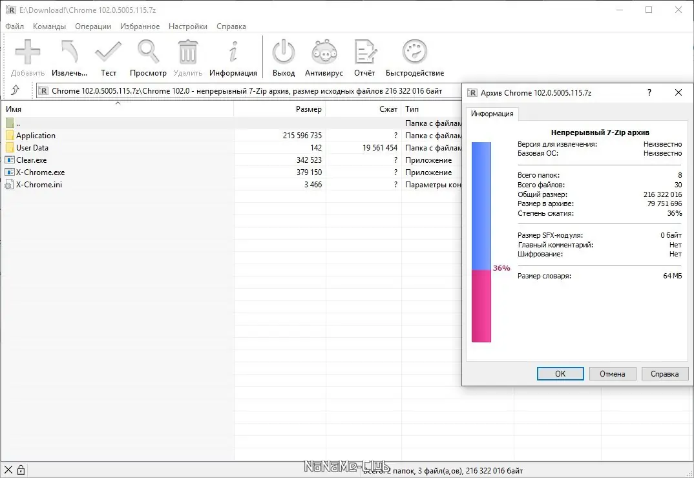
Task: Launch the Антивирус scan icon
Action: coord(324,52)
